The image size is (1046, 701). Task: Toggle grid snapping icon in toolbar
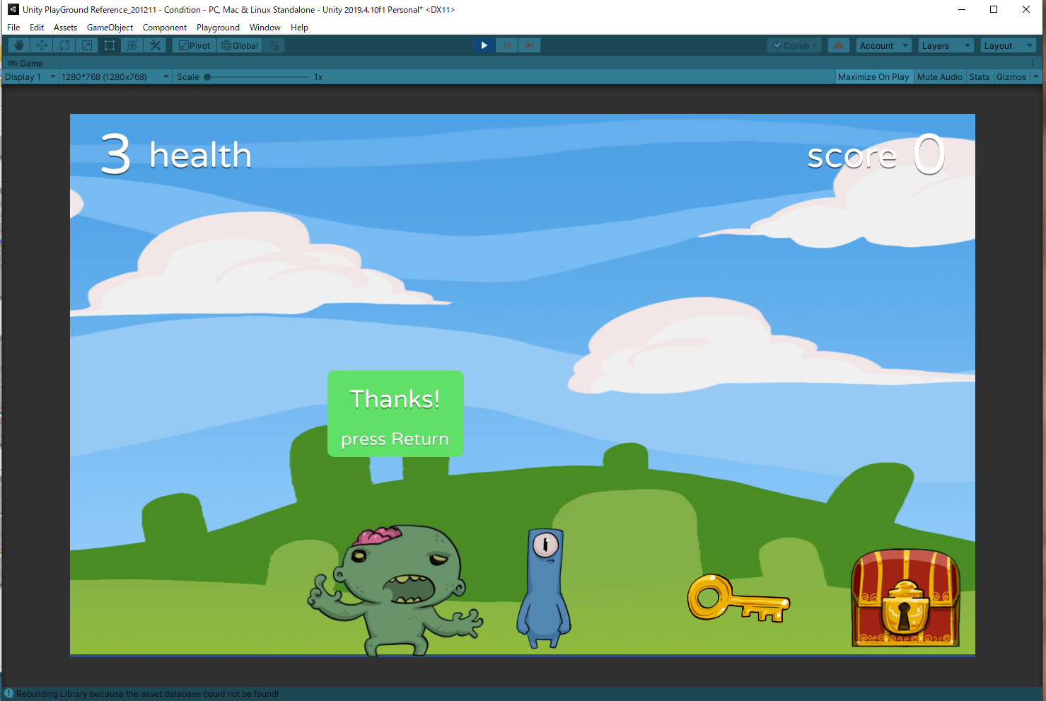(274, 45)
